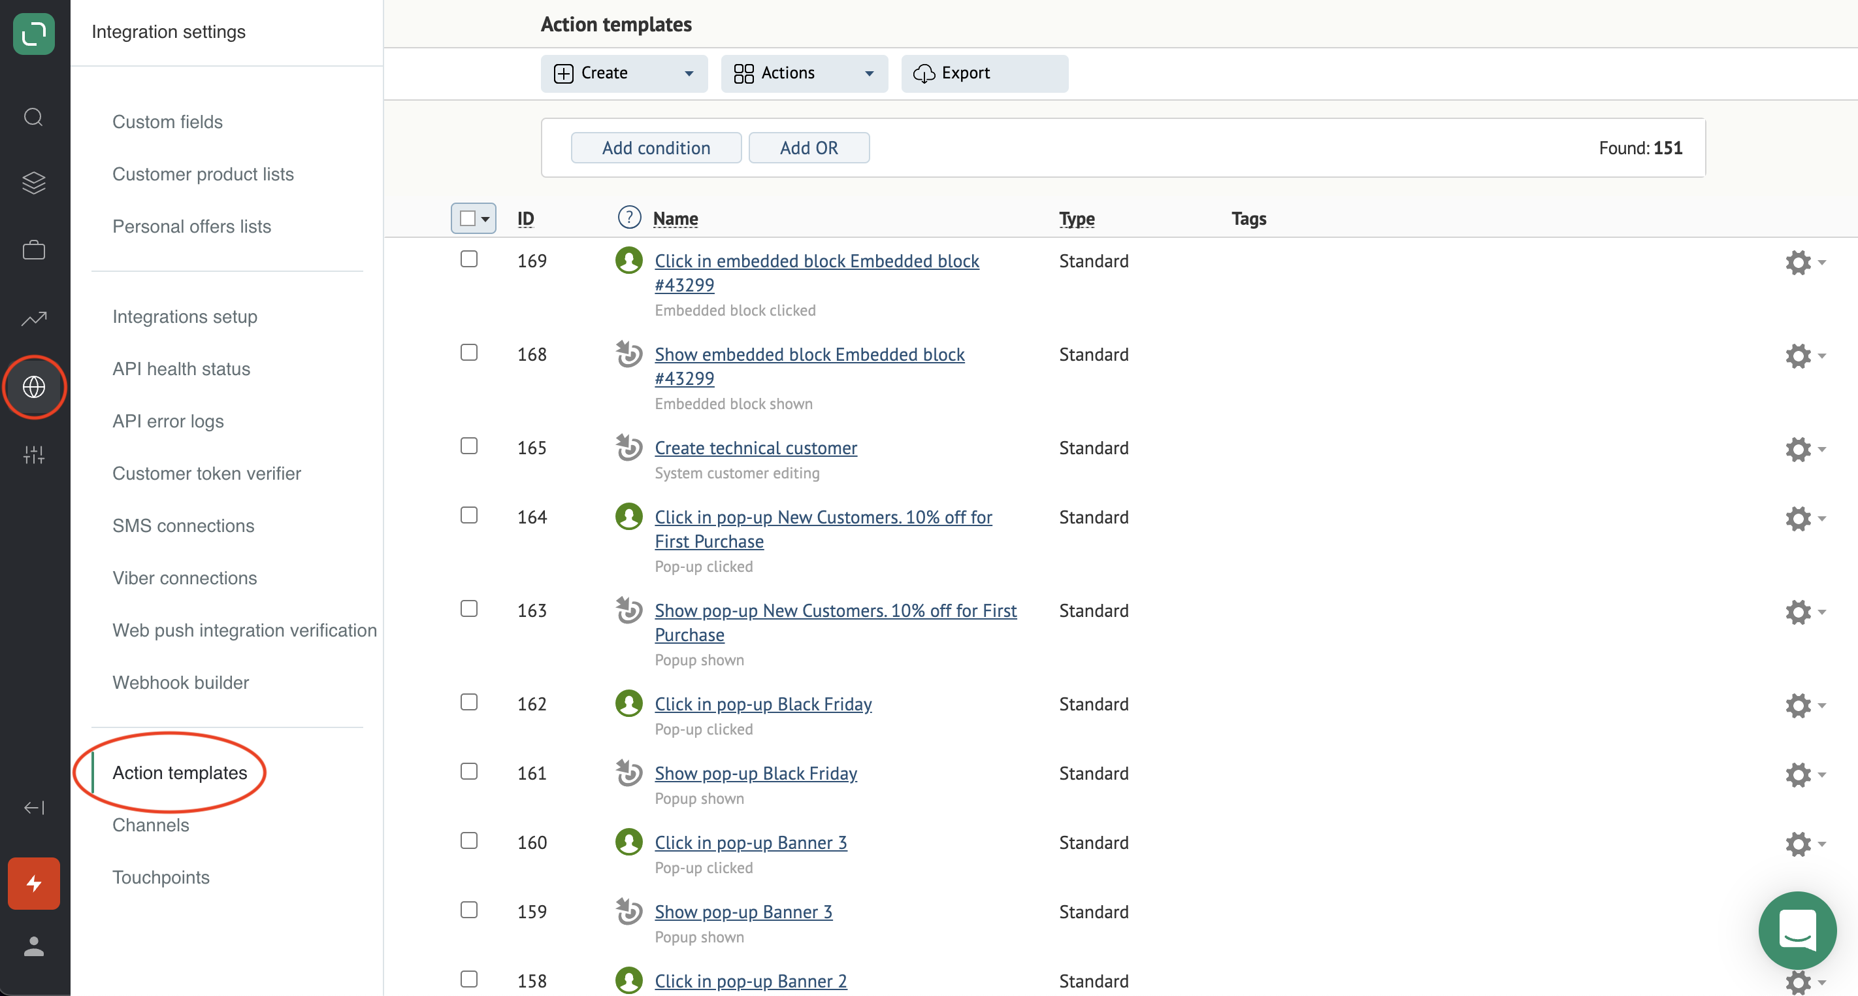The image size is (1858, 996).
Task: Click the green customer icon for row 160
Action: tap(629, 842)
